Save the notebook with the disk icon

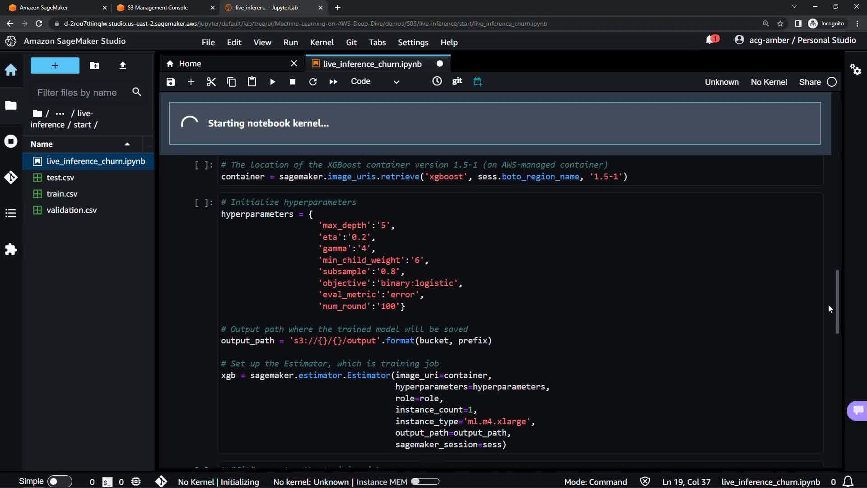point(170,82)
